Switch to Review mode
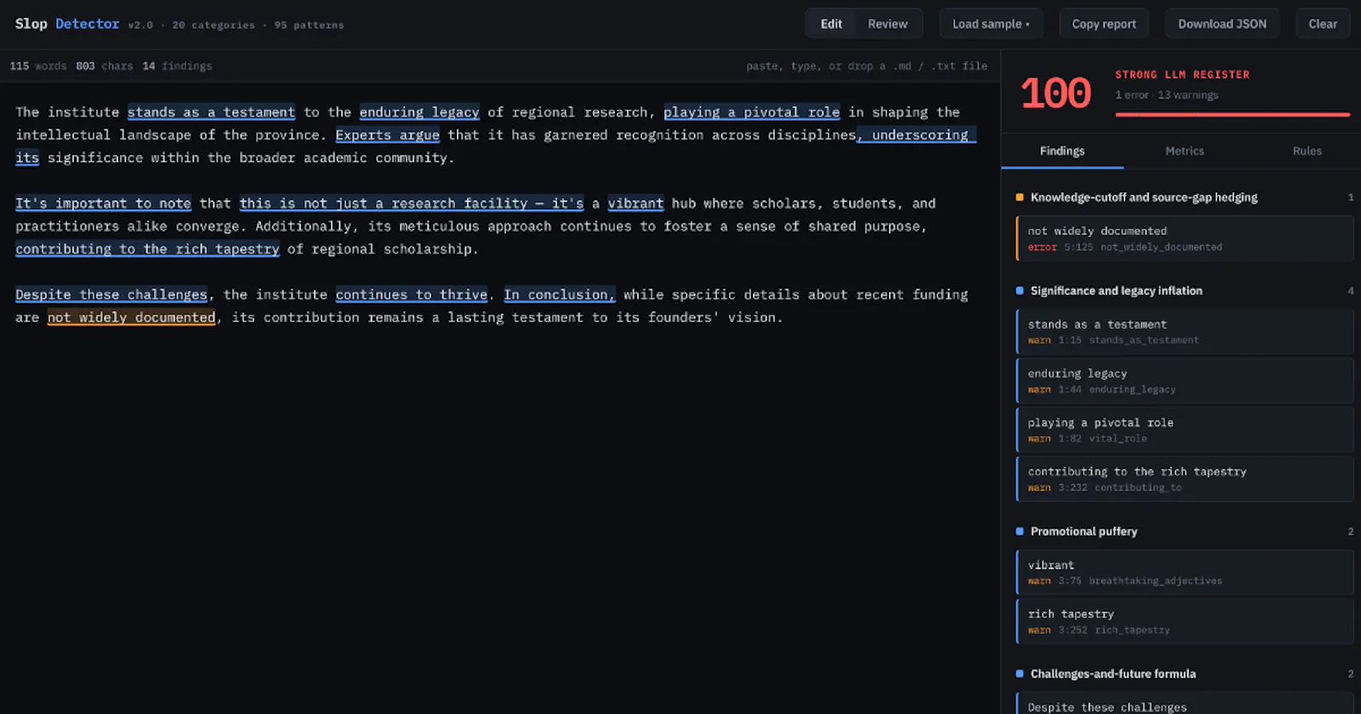The image size is (1361, 714). [887, 24]
